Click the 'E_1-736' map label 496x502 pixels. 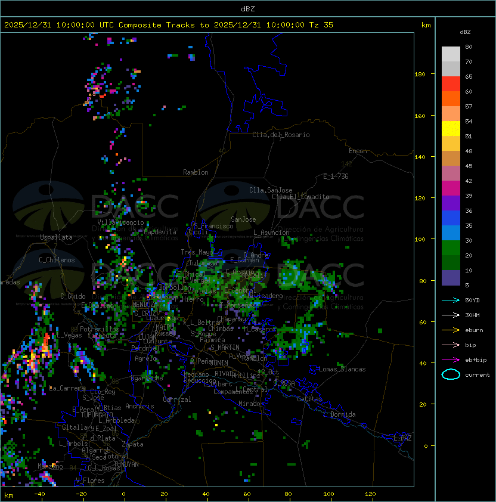click(x=336, y=176)
